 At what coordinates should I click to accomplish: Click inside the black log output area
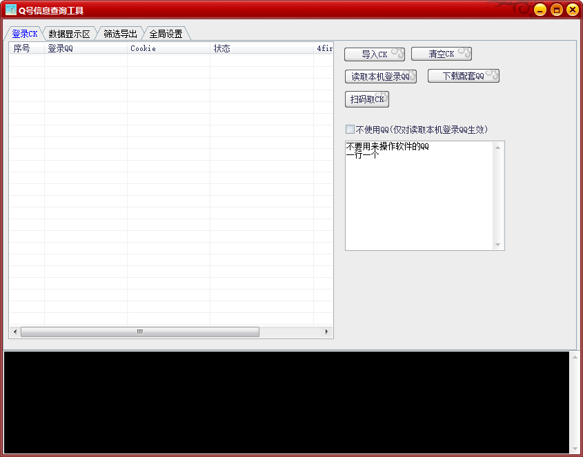coord(286,403)
